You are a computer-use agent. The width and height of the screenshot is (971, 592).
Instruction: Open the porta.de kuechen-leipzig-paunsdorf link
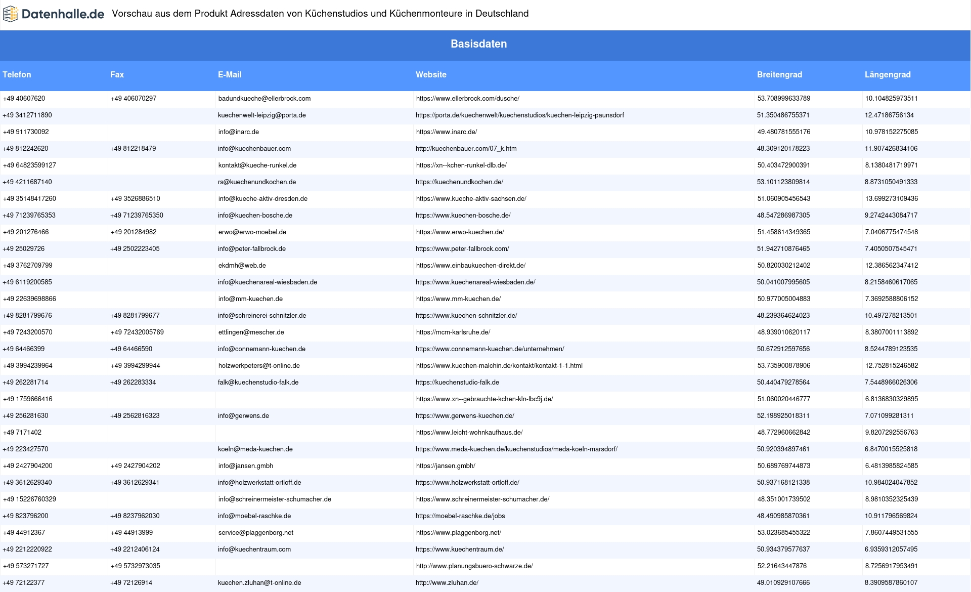(520, 115)
